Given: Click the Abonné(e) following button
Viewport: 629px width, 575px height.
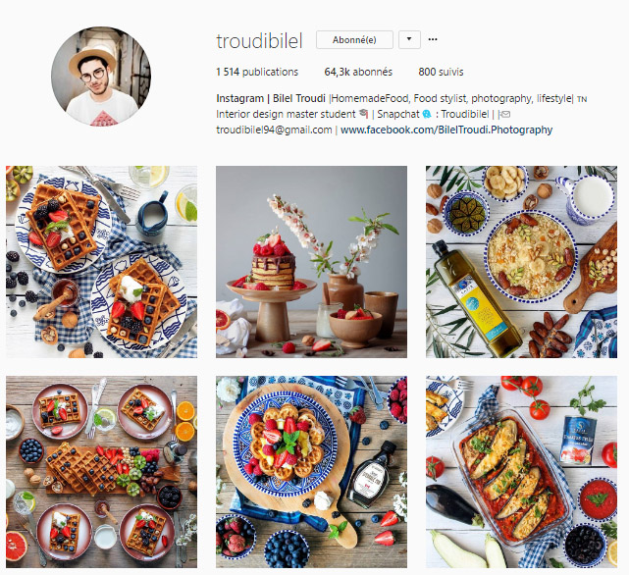Looking at the screenshot, I should click(x=354, y=39).
